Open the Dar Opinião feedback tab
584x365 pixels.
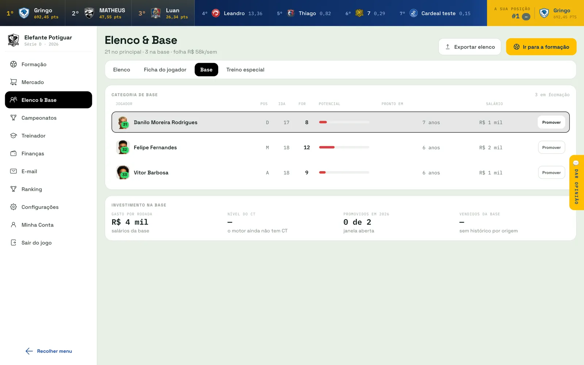tap(576, 182)
